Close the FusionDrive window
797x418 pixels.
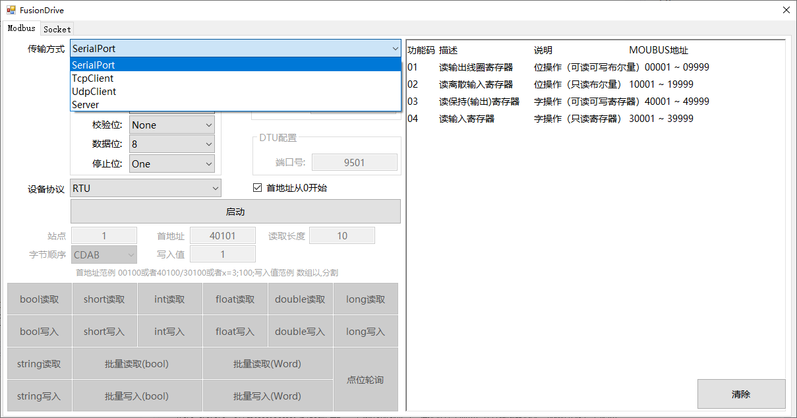click(x=786, y=11)
